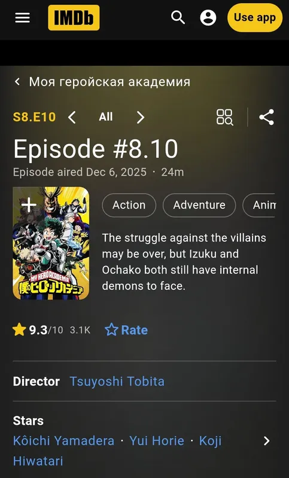
Task: Click the blue star Rate icon
Action: (x=111, y=330)
